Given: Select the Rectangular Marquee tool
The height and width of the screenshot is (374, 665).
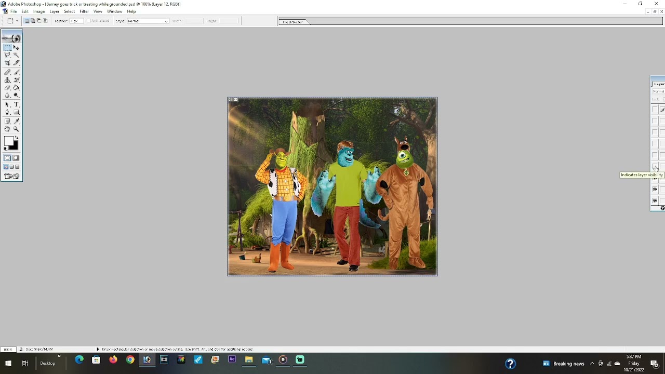Looking at the screenshot, I should 8,47.
